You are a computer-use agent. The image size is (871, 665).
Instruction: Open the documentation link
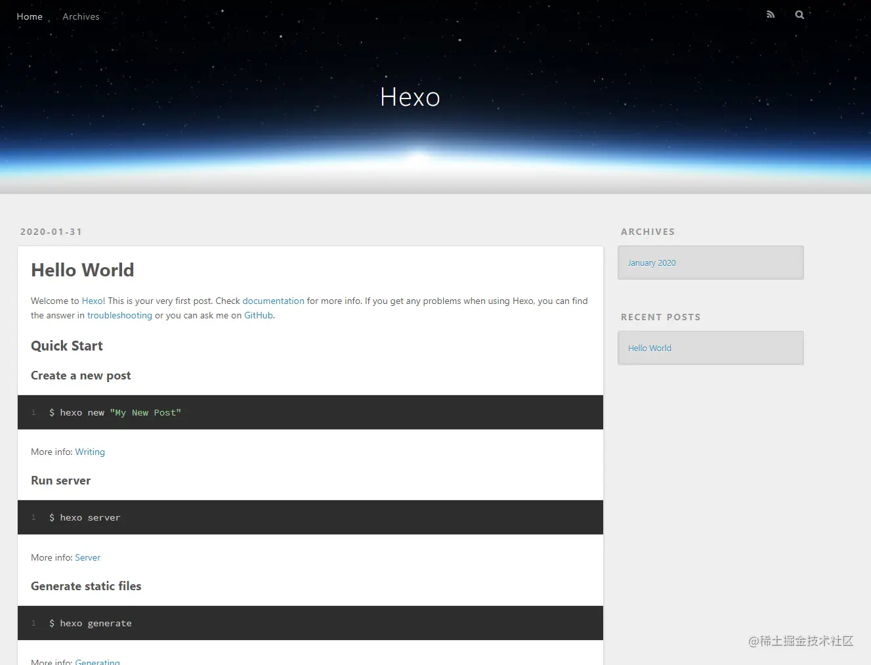coord(273,301)
